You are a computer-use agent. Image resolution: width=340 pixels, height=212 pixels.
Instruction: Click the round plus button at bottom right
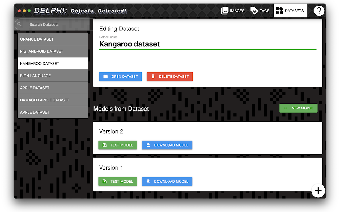[x=318, y=191]
